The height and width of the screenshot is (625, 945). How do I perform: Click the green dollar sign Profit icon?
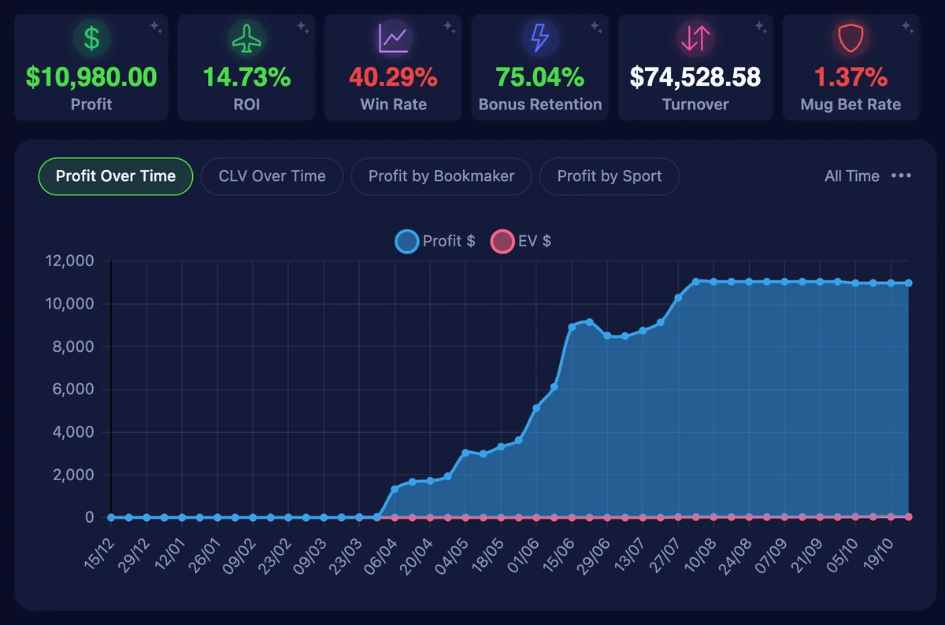[x=91, y=38]
